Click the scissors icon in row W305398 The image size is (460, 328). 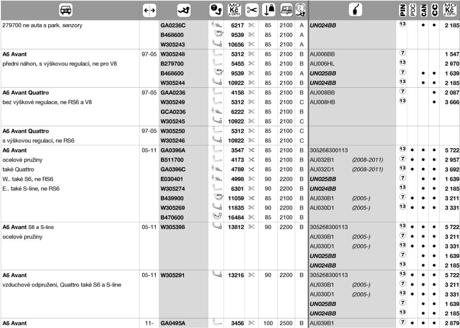coord(251,227)
